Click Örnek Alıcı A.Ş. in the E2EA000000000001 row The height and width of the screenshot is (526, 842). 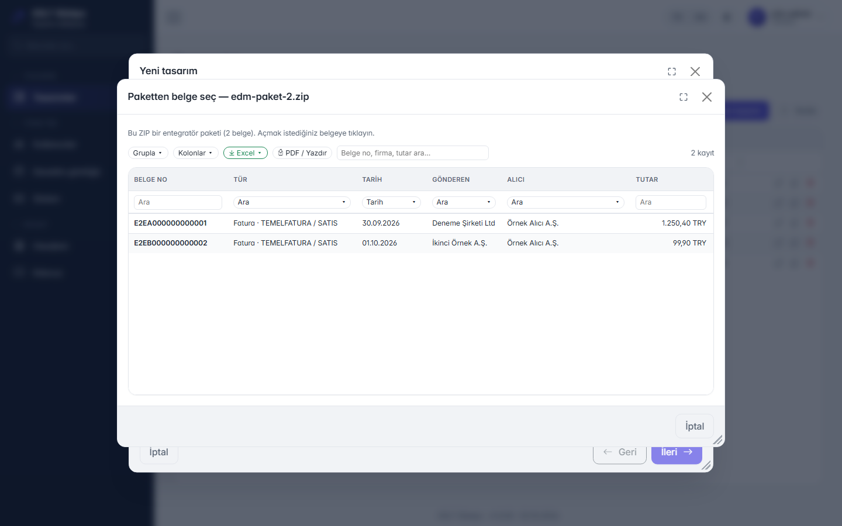click(x=533, y=223)
